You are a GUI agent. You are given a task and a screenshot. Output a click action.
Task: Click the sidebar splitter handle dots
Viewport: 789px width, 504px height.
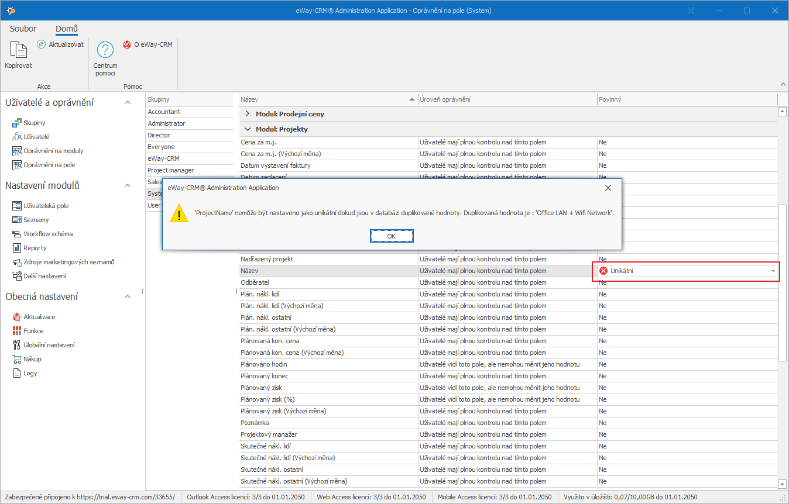142,291
